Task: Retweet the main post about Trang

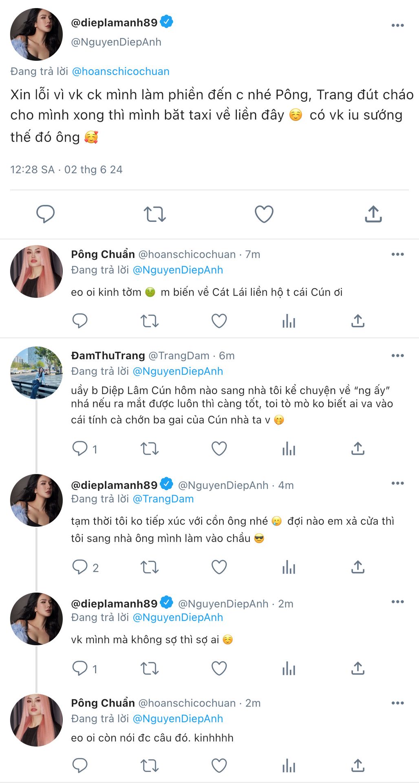Action: click(x=154, y=214)
